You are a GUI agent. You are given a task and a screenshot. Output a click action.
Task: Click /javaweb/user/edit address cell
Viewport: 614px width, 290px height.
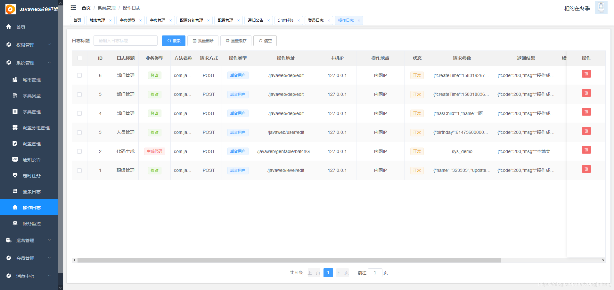[286, 132]
